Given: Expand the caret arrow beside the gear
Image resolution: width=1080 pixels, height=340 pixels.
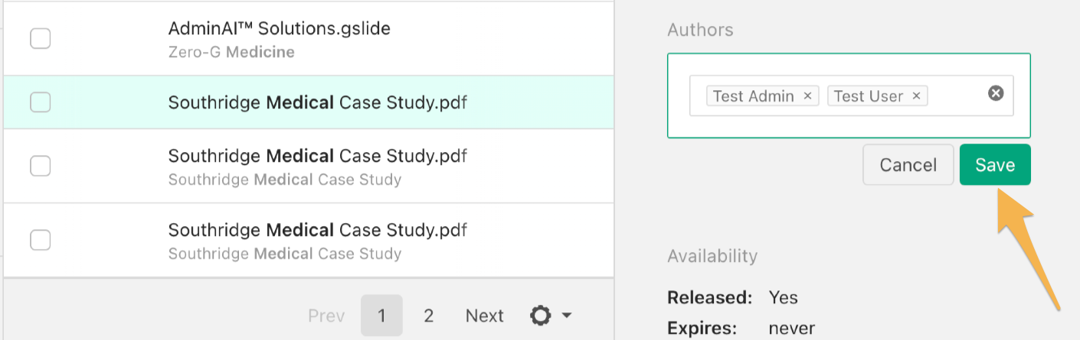Looking at the screenshot, I should pos(567,316).
